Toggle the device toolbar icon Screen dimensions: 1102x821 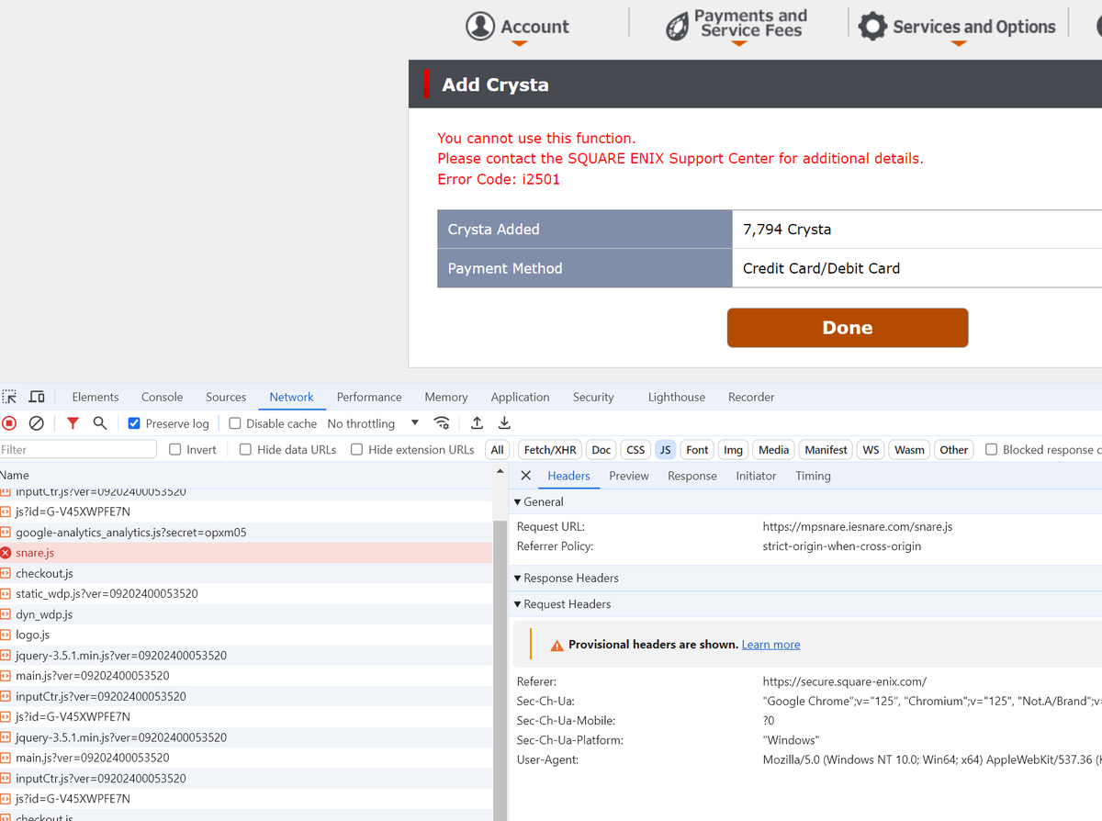37,397
